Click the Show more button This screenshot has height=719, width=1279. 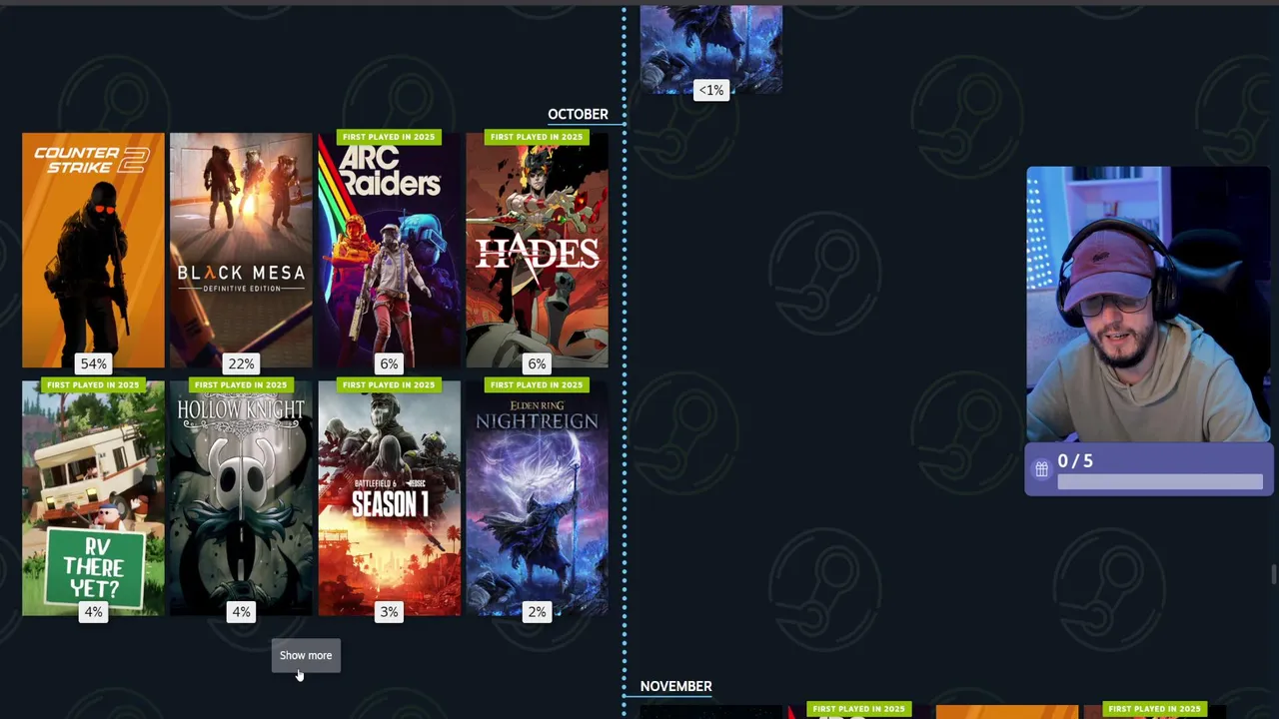tap(306, 656)
